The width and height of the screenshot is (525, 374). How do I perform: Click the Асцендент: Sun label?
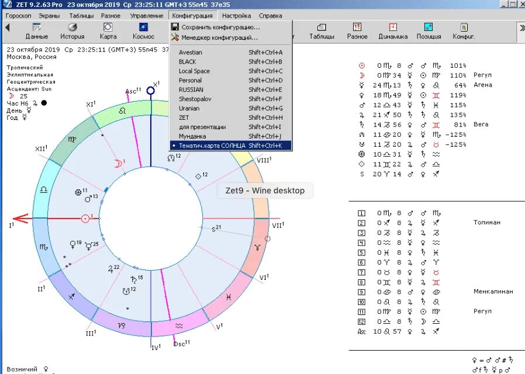point(29,89)
